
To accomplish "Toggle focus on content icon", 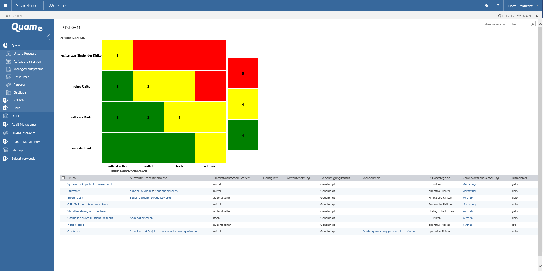I will click(x=537, y=16).
